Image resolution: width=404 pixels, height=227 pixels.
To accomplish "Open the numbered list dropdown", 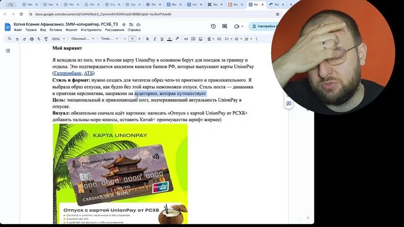I will pyautogui.click(x=248, y=39).
